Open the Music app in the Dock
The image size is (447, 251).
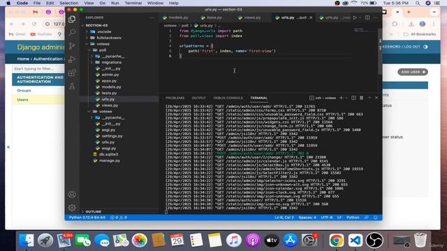tap(234, 241)
